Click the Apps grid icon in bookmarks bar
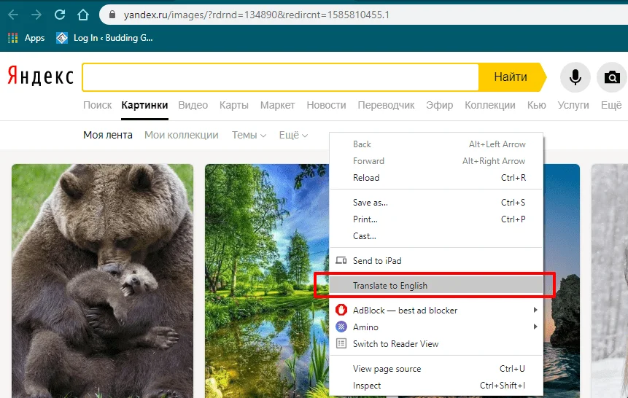 pyautogui.click(x=13, y=38)
